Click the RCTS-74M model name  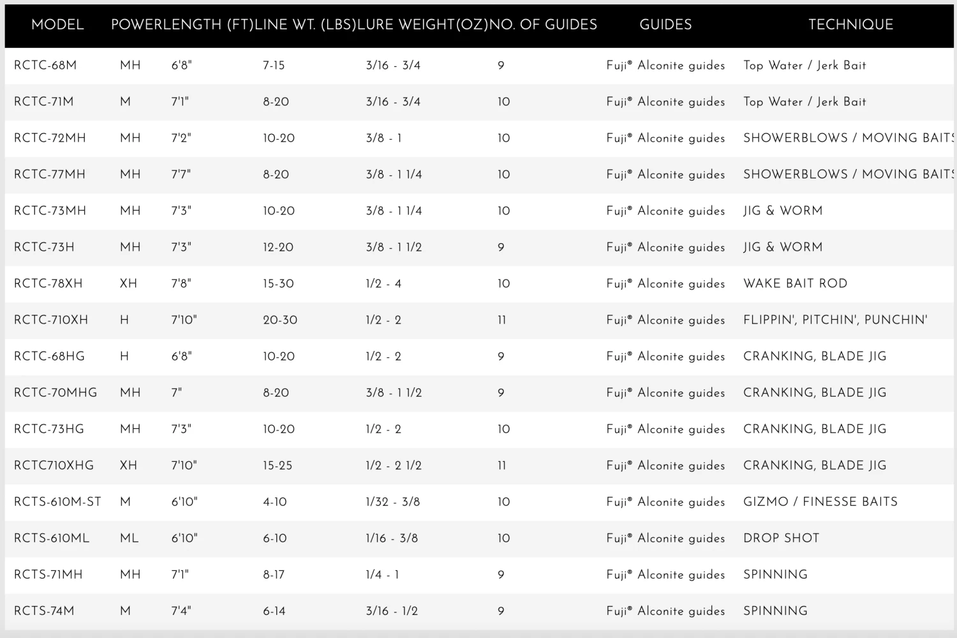pyautogui.click(x=44, y=611)
